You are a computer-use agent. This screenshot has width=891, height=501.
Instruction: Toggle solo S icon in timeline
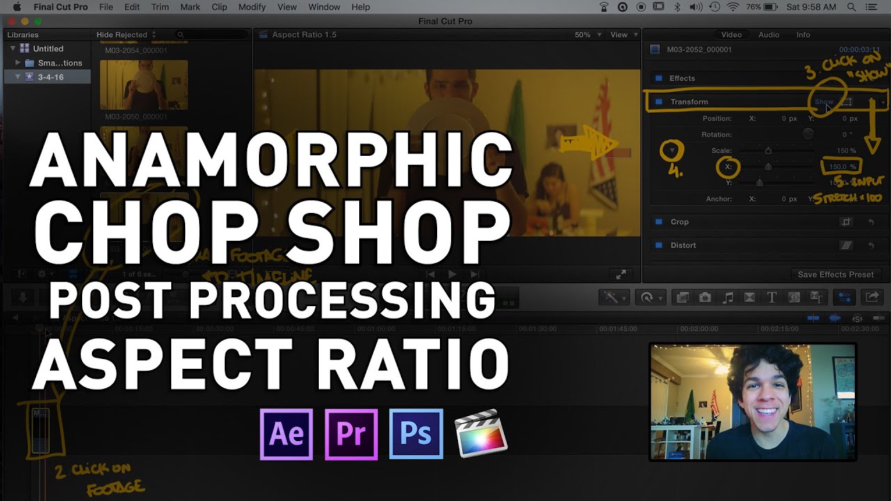(x=856, y=318)
